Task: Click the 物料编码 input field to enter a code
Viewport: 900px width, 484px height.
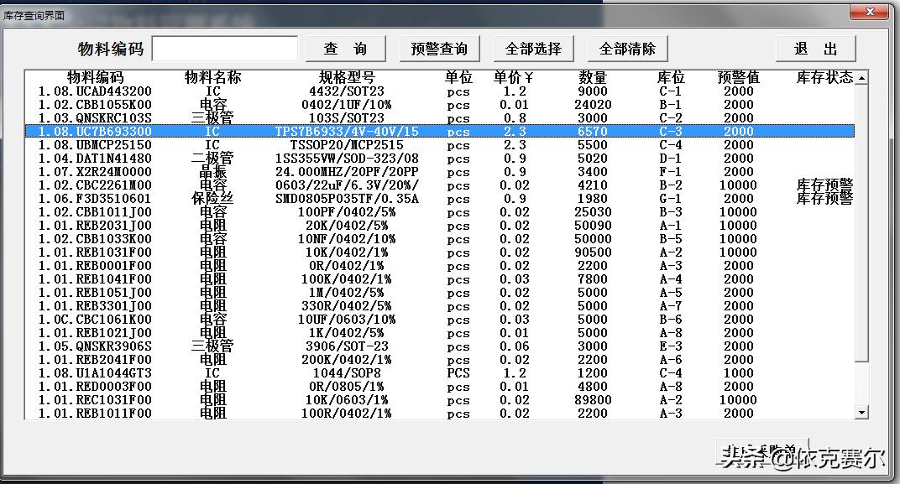Action: [x=225, y=49]
